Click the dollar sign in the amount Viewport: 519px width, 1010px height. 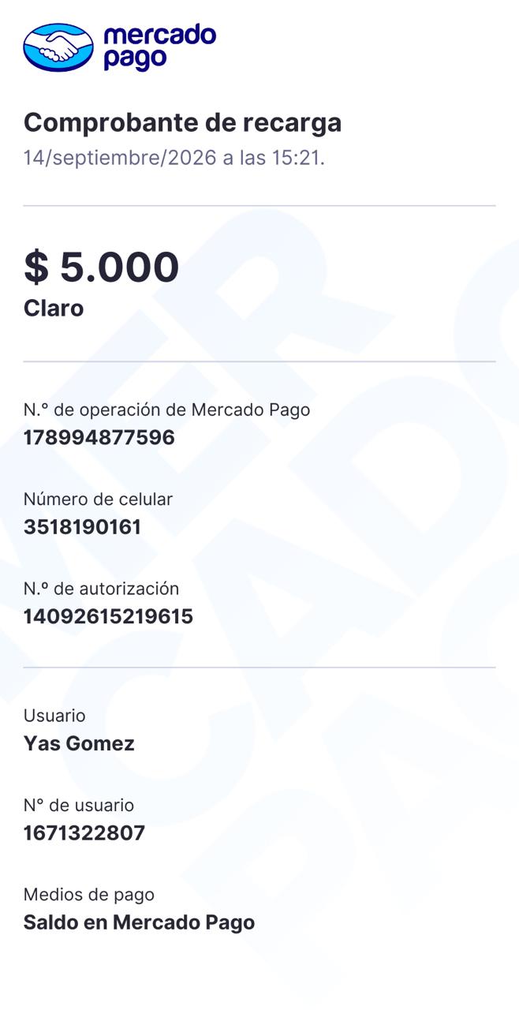[35, 267]
